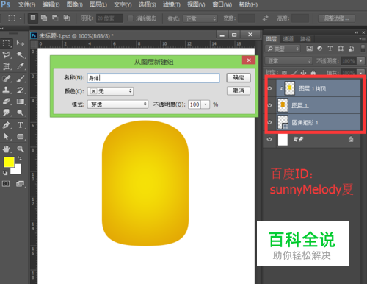Filter layers by pixel layer icon

point(310,49)
